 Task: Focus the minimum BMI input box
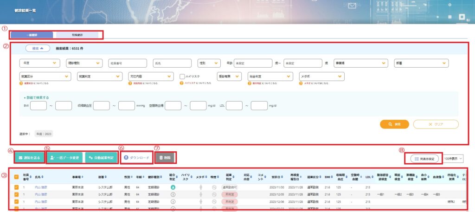click(x=39, y=106)
